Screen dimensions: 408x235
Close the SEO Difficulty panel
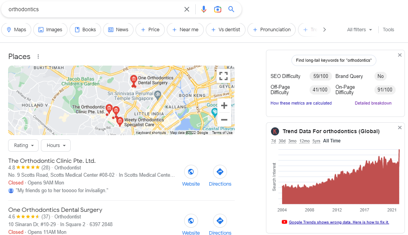point(400,55)
